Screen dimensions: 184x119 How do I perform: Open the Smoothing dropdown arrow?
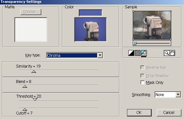click(x=178, y=94)
